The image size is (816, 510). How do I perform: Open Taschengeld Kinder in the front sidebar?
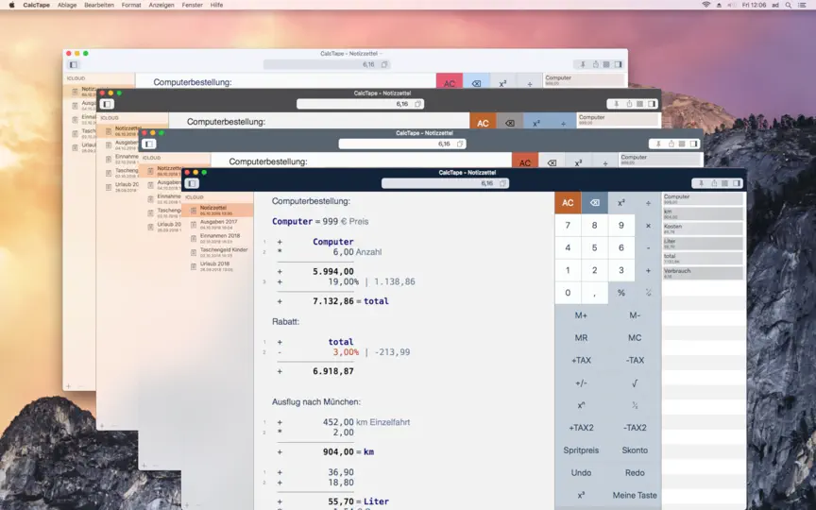[217, 252]
